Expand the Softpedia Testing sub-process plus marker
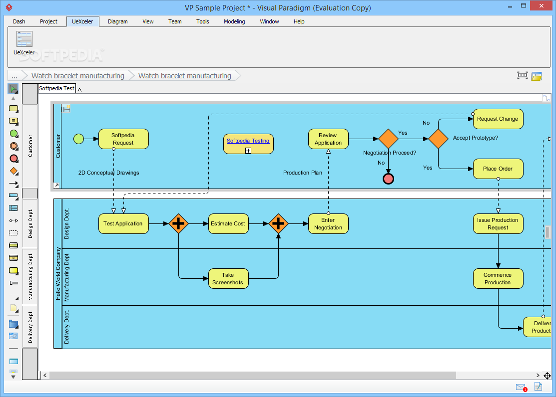The height and width of the screenshot is (397, 556). point(248,151)
